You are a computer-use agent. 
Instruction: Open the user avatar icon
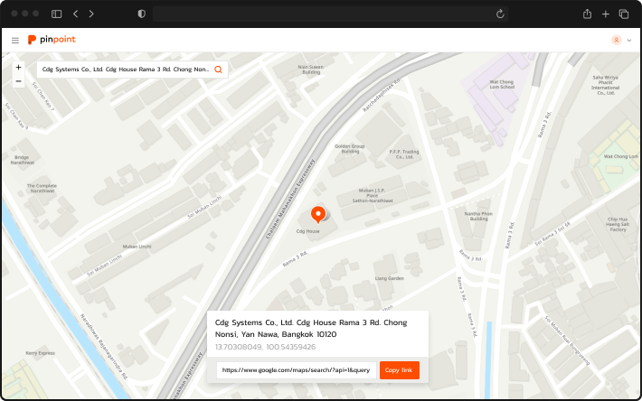(x=616, y=40)
